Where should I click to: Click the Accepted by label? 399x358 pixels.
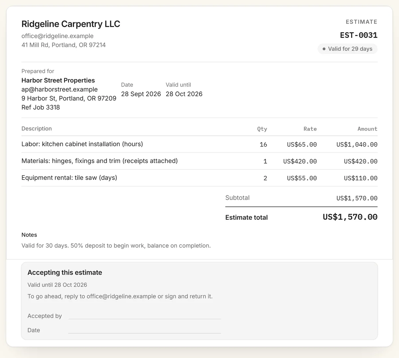point(45,316)
